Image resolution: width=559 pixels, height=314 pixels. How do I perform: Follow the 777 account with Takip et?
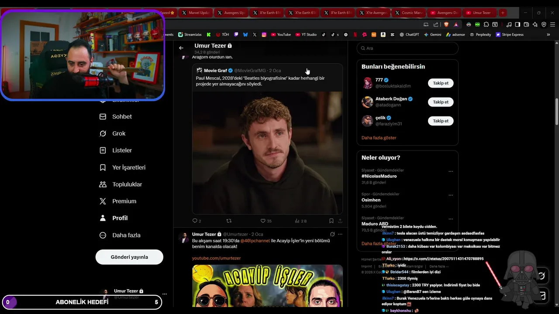[441, 83]
